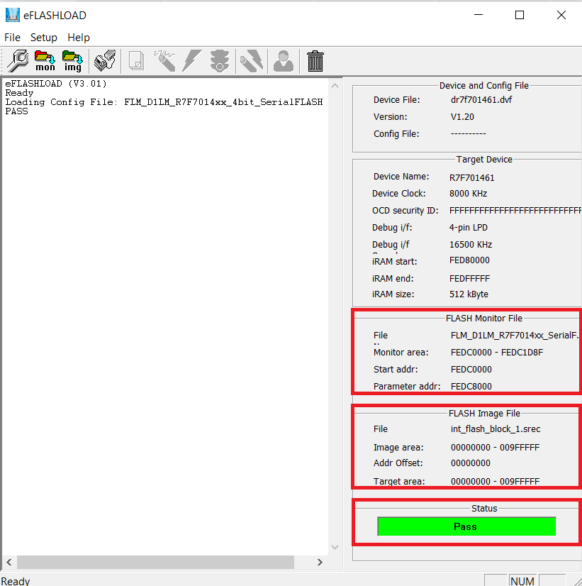Click device name value R7F701461
The height and width of the screenshot is (586, 582).
pos(472,178)
